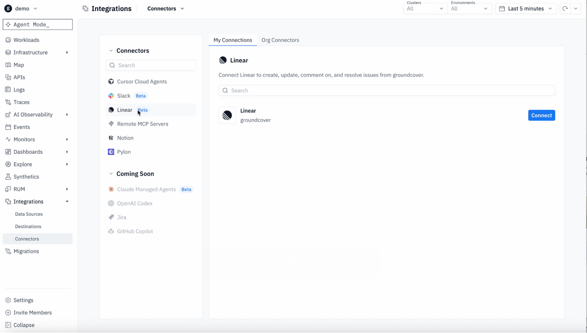Click the Connect button for Linear
This screenshot has width=587, height=333.
click(541, 115)
